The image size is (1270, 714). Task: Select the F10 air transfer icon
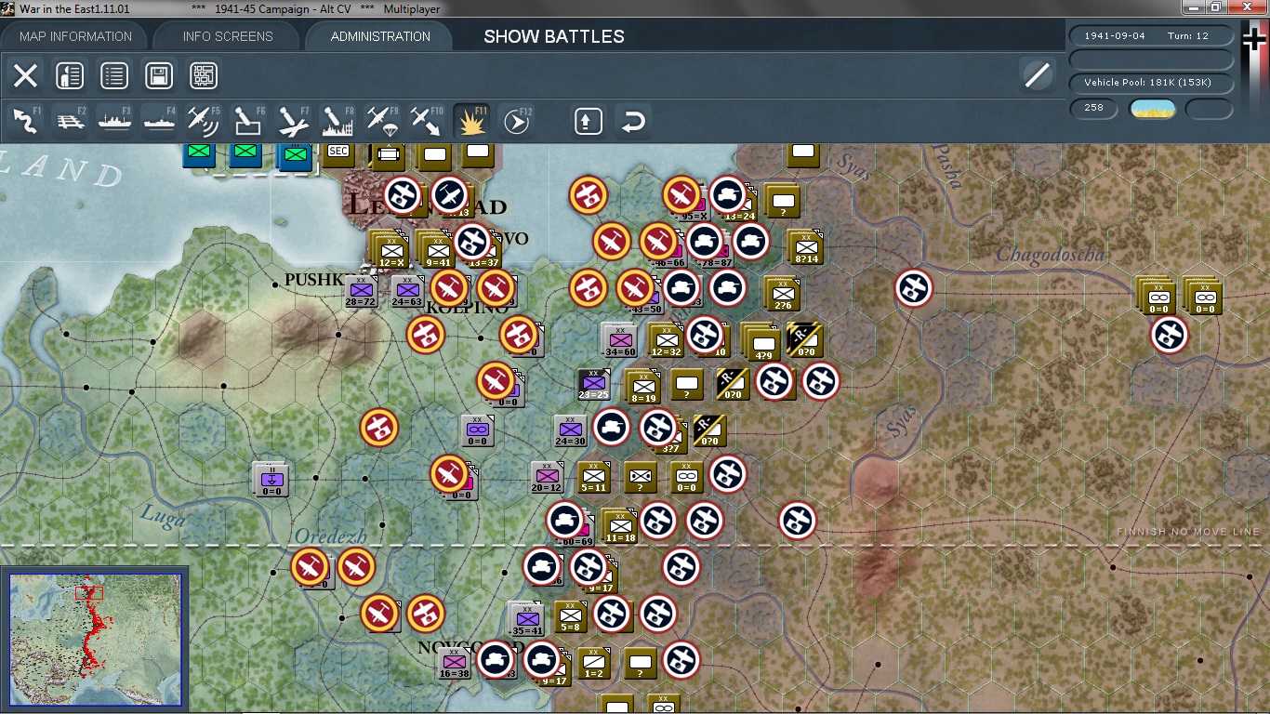[427, 121]
